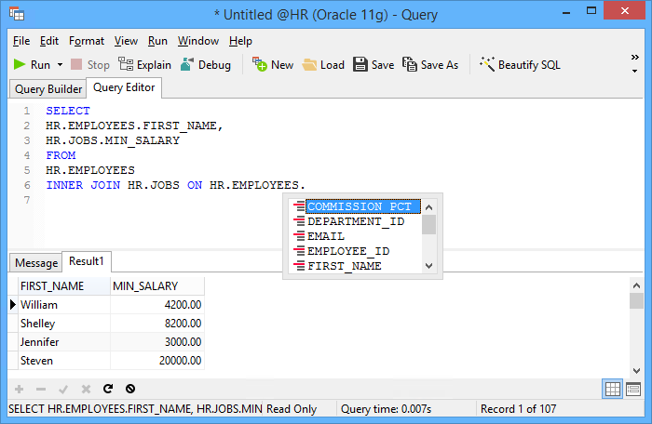Click the Stop button in the toolbar
This screenshot has height=424, width=652.
[x=90, y=65]
